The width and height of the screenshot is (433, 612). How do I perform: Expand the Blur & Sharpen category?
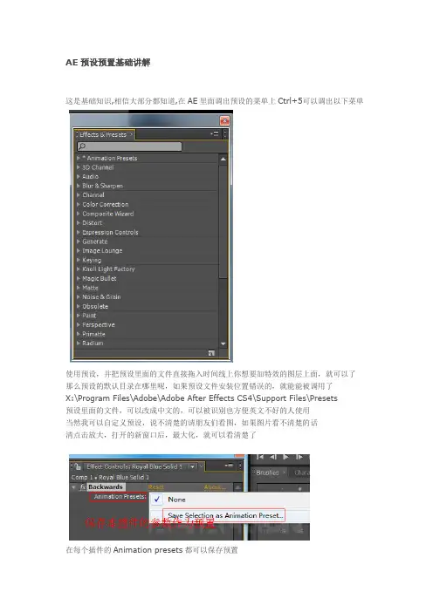pyautogui.click(x=79, y=186)
